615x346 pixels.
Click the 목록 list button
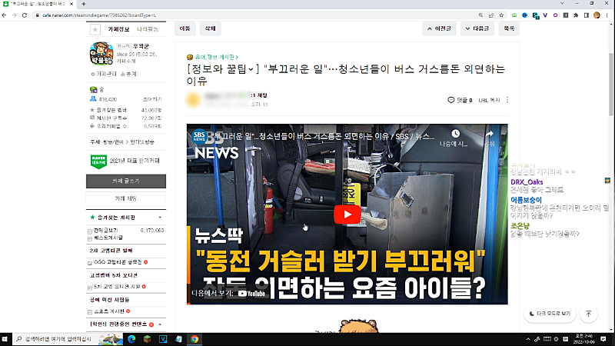(x=509, y=28)
